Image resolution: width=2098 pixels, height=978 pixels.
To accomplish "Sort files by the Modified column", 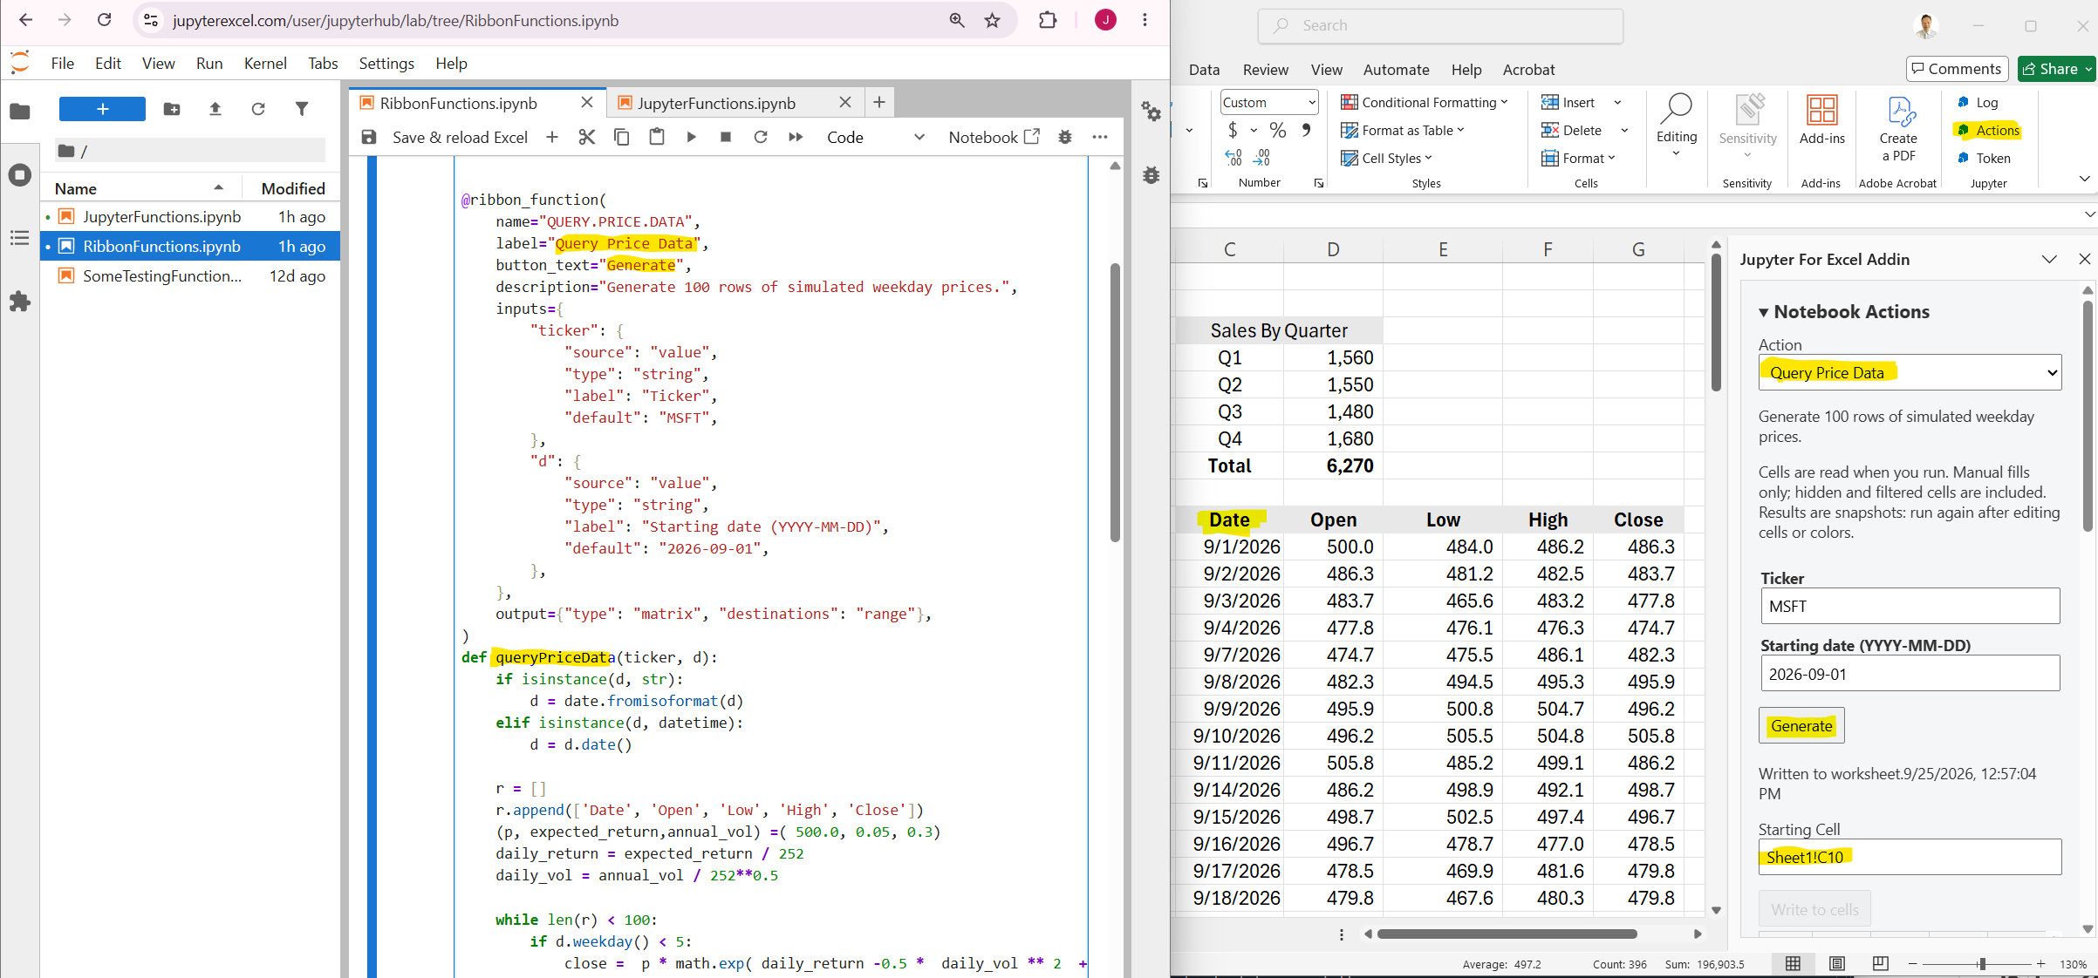I will pyautogui.click(x=293, y=188).
